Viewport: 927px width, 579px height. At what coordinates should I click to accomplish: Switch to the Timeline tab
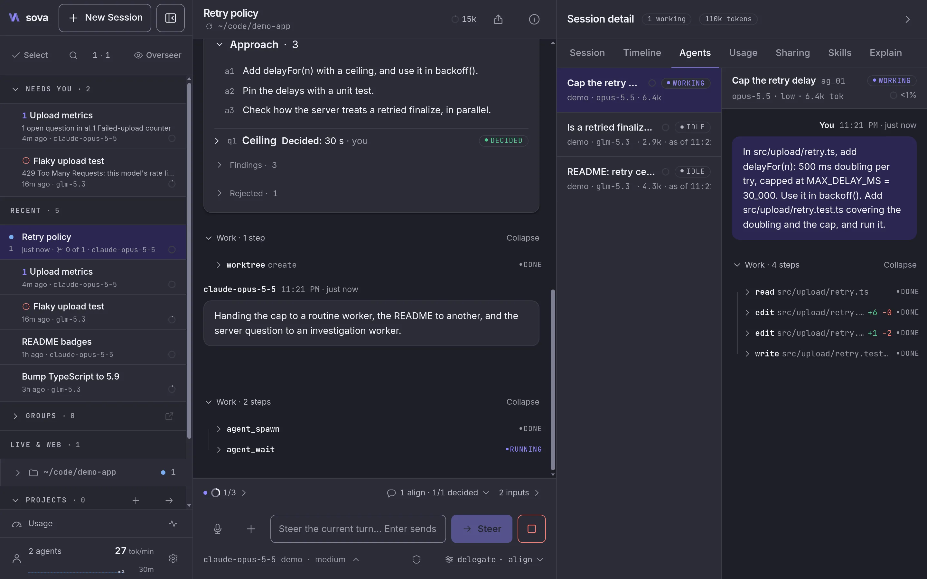coord(642,53)
